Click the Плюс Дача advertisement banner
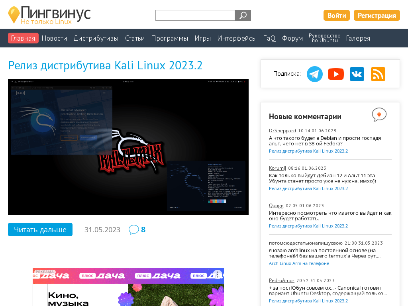This screenshot has height=306, width=408. pos(128,287)
